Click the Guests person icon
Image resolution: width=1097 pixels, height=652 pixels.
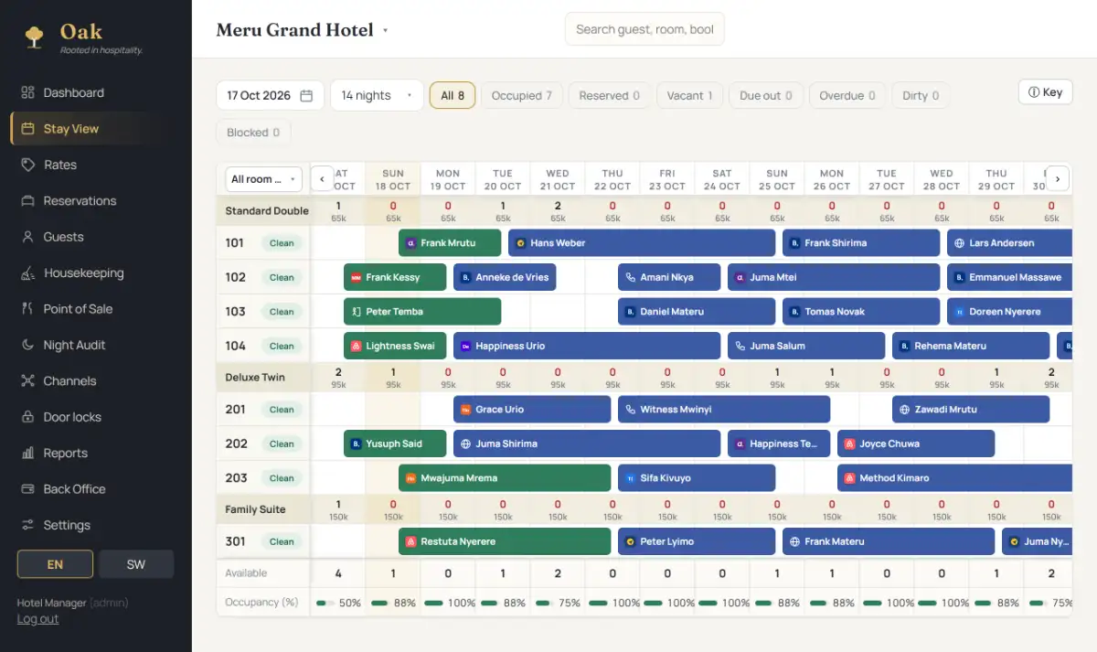(x=27, y=237)
